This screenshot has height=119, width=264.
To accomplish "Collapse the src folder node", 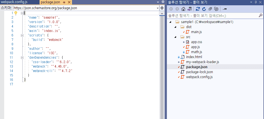I will (x=175, y=37).
